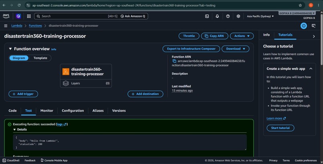Open the Download dropdown
323x164 pixels.
click(236, 49)
